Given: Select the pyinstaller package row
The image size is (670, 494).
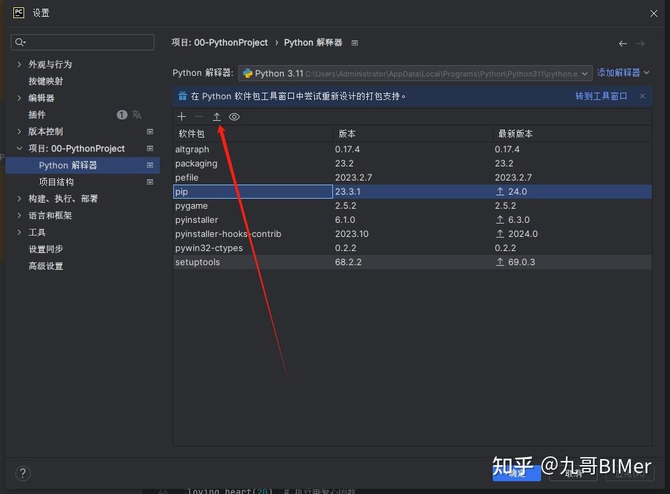Looking at the screenshot, I should click(412, 219).
